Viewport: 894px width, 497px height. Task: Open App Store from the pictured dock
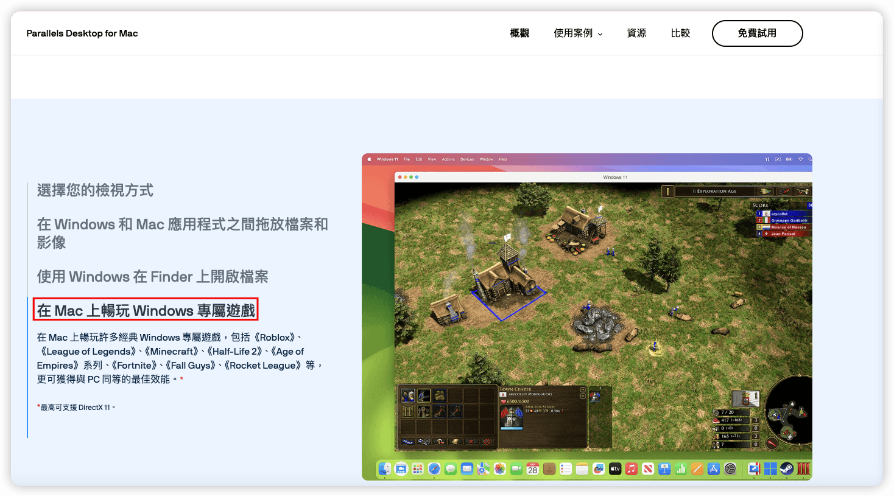tap(714, 469)
